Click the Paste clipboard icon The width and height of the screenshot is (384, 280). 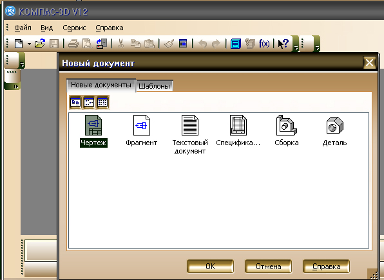click(x=149, y=44)
